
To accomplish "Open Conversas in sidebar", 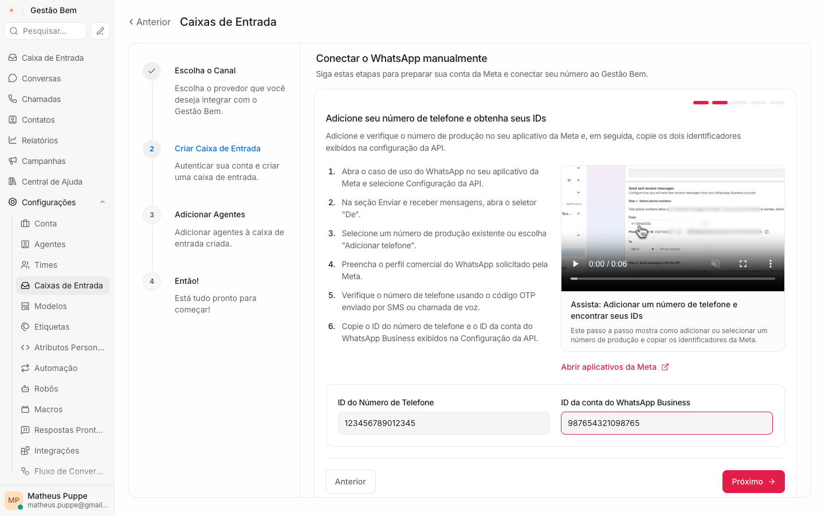I will pos(41,79).
